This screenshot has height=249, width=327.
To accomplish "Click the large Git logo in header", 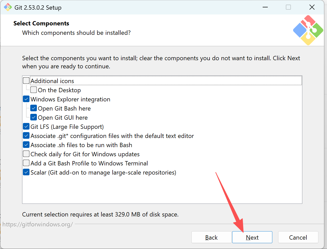I will 308,30.
